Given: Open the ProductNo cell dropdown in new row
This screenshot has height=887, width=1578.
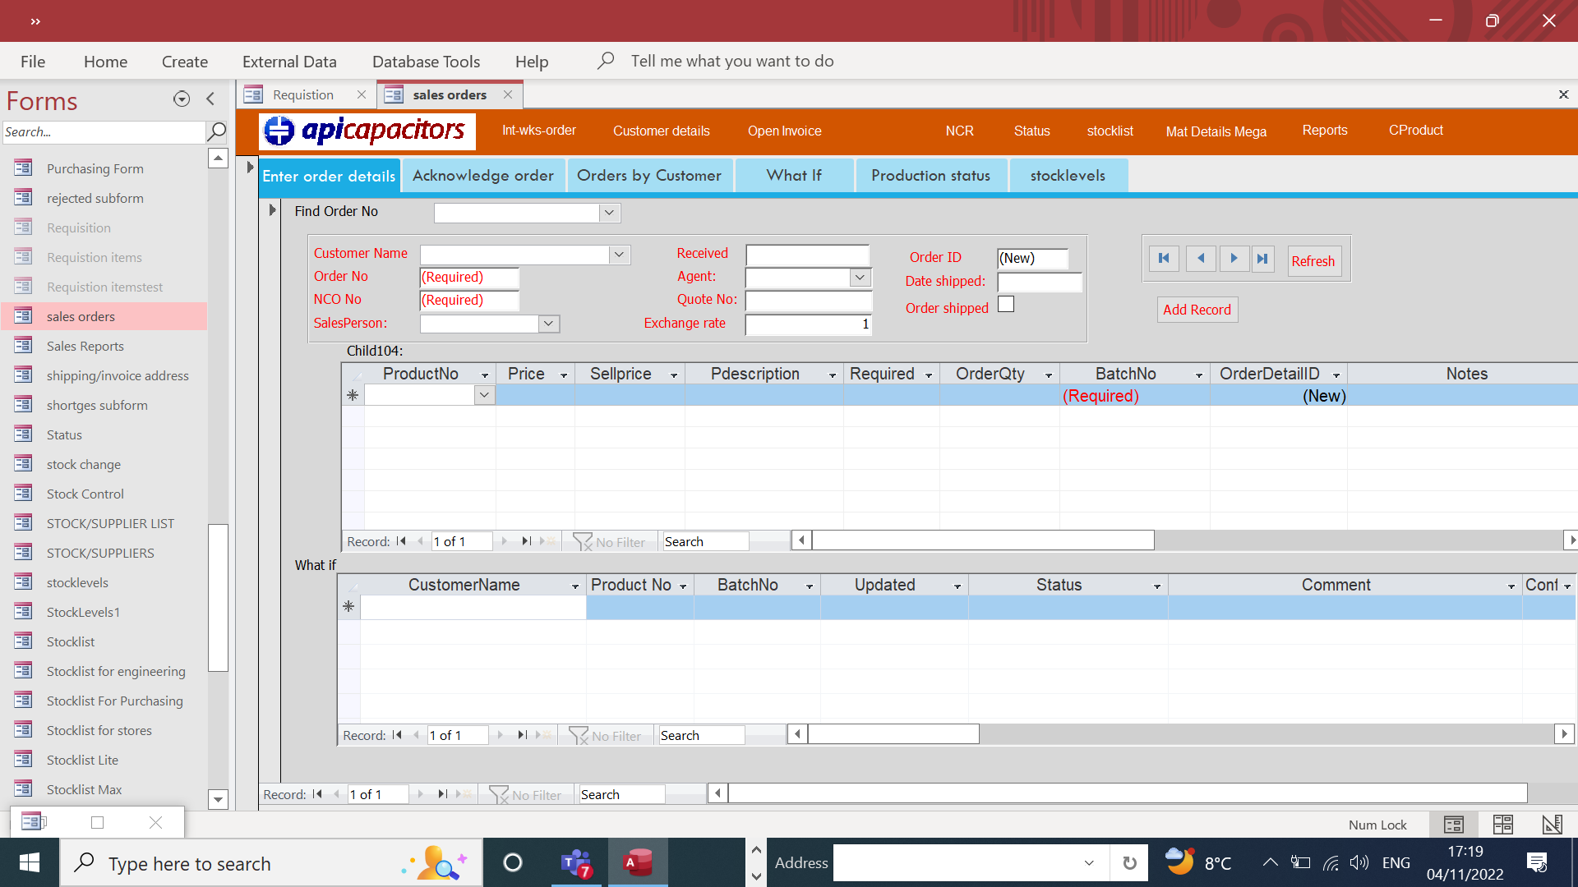Looking at the screenshot, I should click(485, 395).
